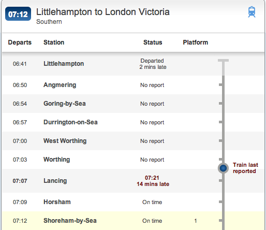The height and width of the screenshot is (230, 266).
Task: Click the Platform column header
Action: click(196, 42)
